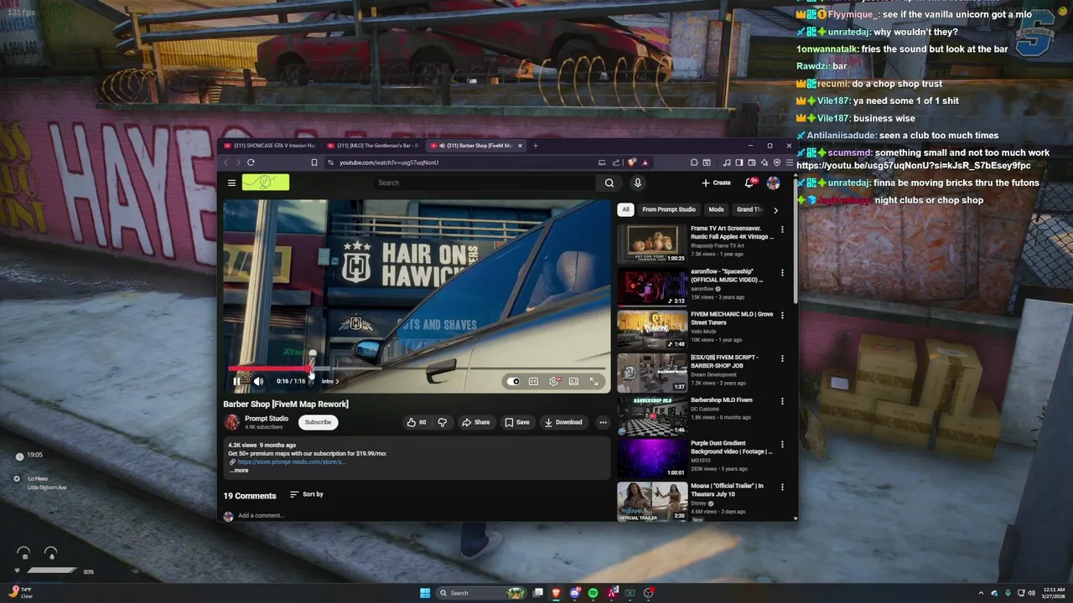This screenshot has height=603, width=1073.
Task: Start voice search with microphone icon
Action: [637, 183]
